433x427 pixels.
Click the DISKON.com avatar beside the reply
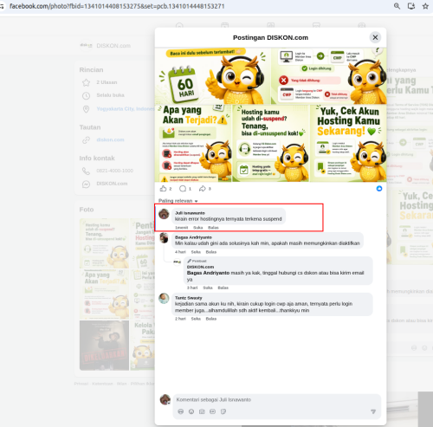[177, 262]
